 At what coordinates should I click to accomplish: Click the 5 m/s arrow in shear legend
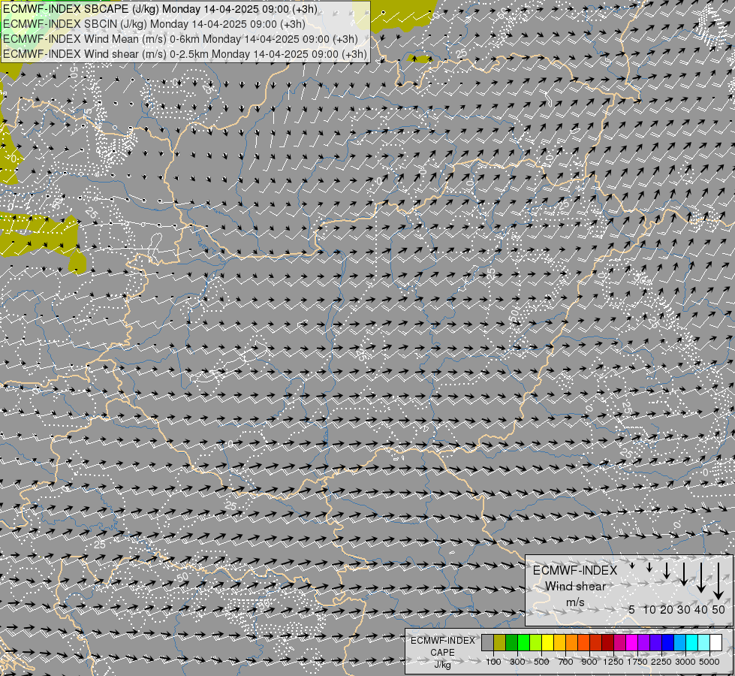(632, 566)
